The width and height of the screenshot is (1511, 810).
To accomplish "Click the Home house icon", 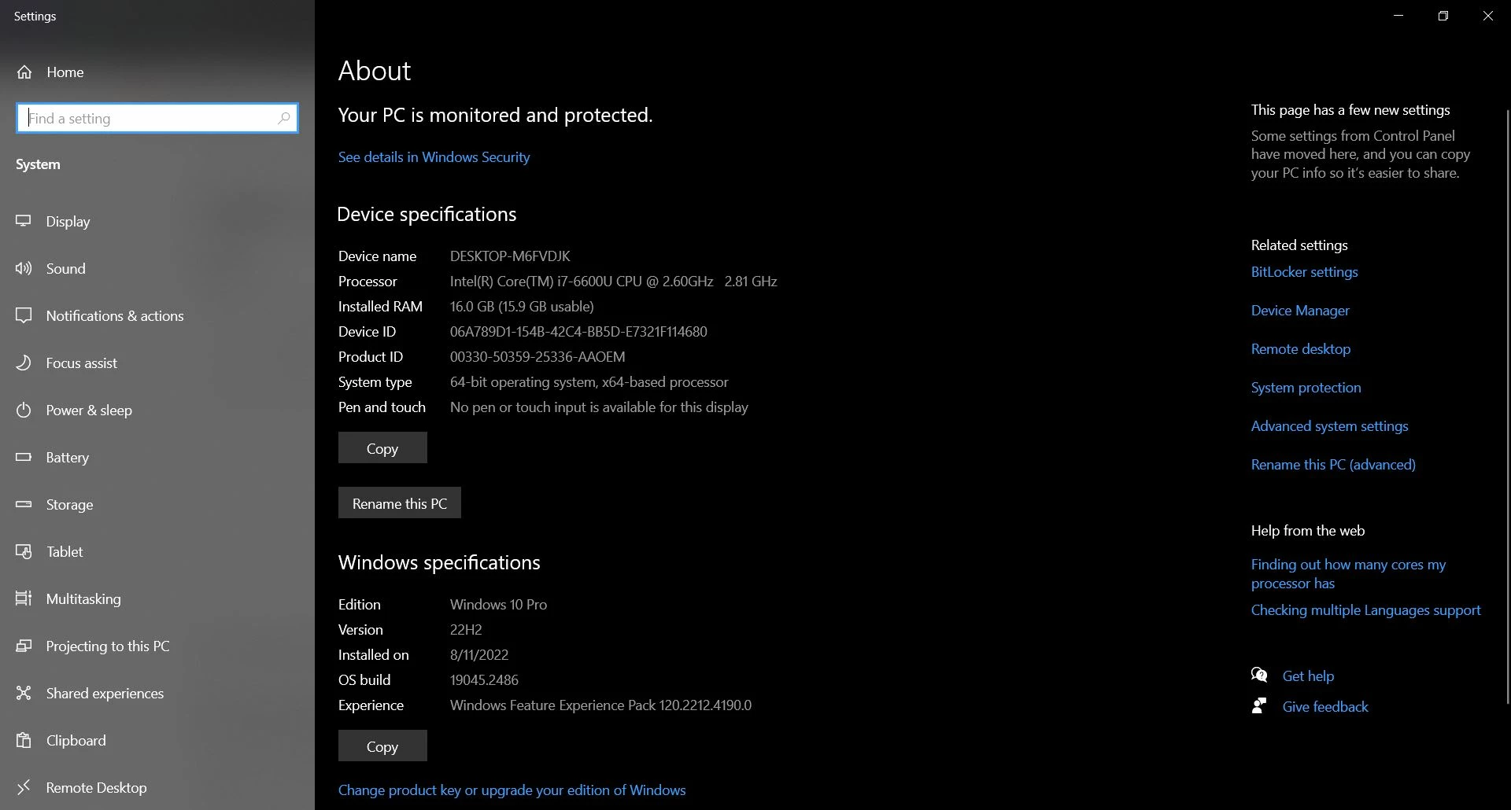I will [24, 72].
